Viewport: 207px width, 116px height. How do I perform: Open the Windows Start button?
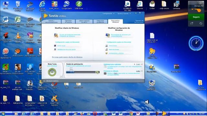(x=3, y=113)
